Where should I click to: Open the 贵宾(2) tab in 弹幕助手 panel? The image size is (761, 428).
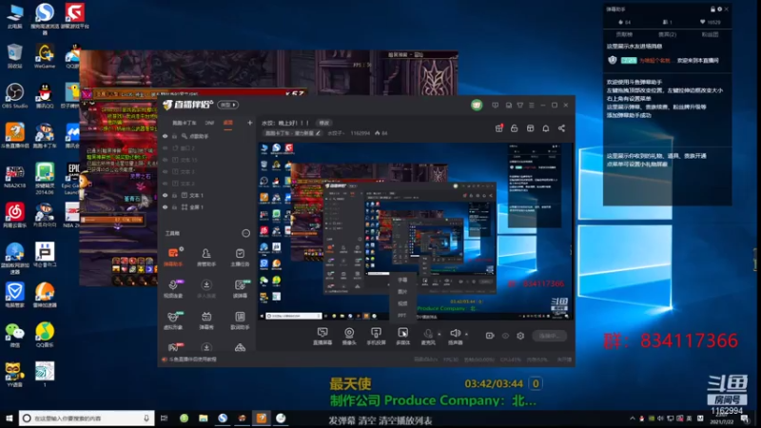click(668, 34)
